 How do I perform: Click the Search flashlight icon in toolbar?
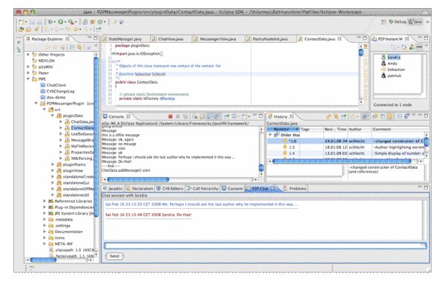click(36, 29)
